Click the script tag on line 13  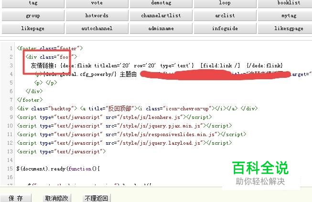tap(61, 152)
